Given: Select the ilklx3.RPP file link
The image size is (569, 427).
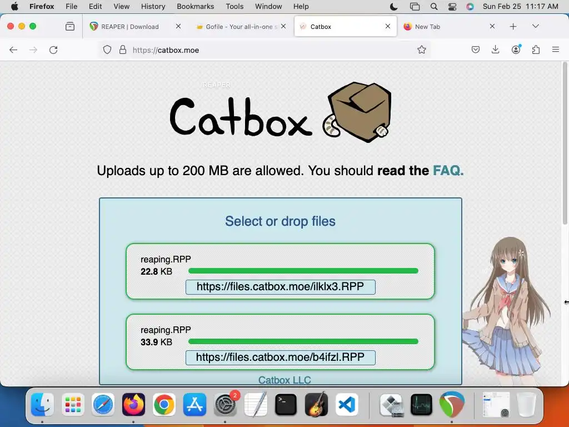Looking at the screenshot, I should 280,287.
